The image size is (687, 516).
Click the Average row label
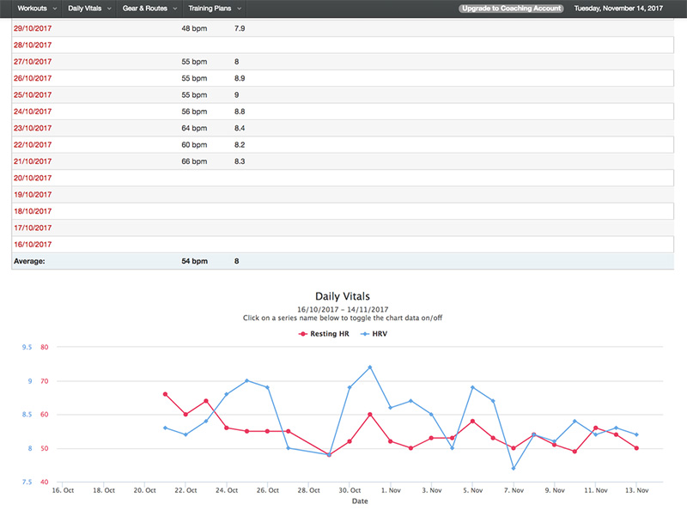(29, 262)
